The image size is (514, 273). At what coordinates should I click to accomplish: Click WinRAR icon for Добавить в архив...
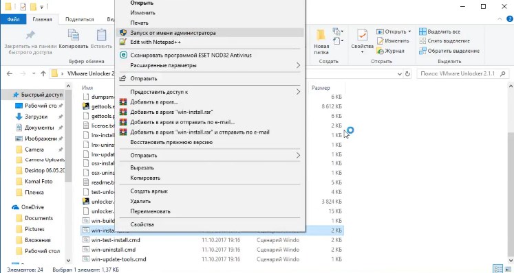[123, 102]
